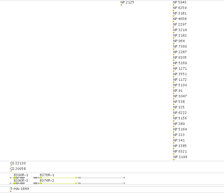Select the NP:7360 feature label
The width and height of the screenshot is (224, 193).
click(180, 47)
